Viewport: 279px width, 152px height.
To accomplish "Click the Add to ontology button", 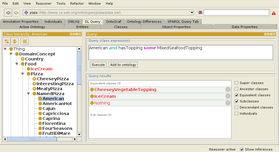I will point(123,65).
